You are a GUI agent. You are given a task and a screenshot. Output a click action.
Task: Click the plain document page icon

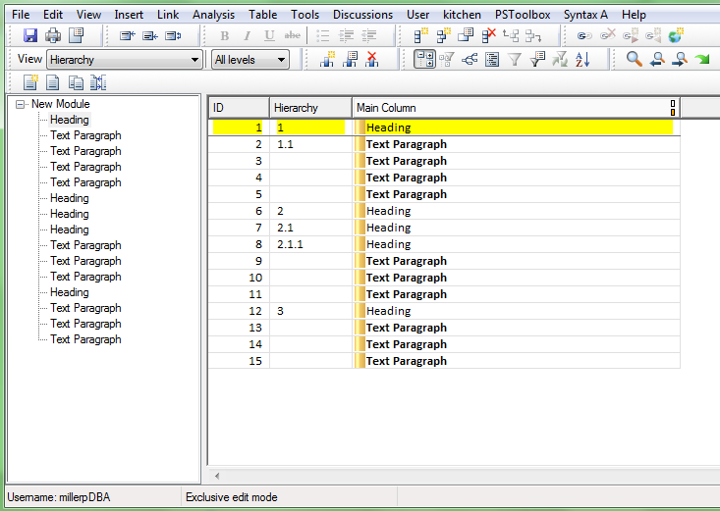(x=53, y=82)
